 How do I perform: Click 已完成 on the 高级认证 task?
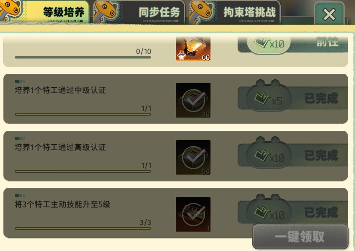(x=321, y=155)
